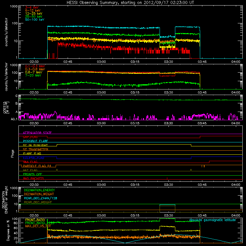This screenshot has width=246, height=246.
Task: Select the 25-50 keV legend label
Action: 34,17
